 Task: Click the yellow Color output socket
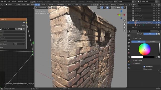click(x=26, y=22)
